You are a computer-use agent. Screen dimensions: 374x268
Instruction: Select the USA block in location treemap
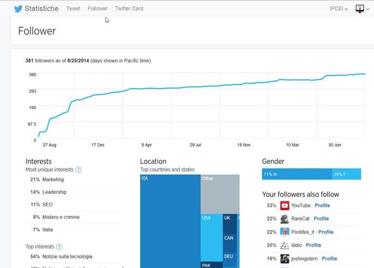coord(212,237)
